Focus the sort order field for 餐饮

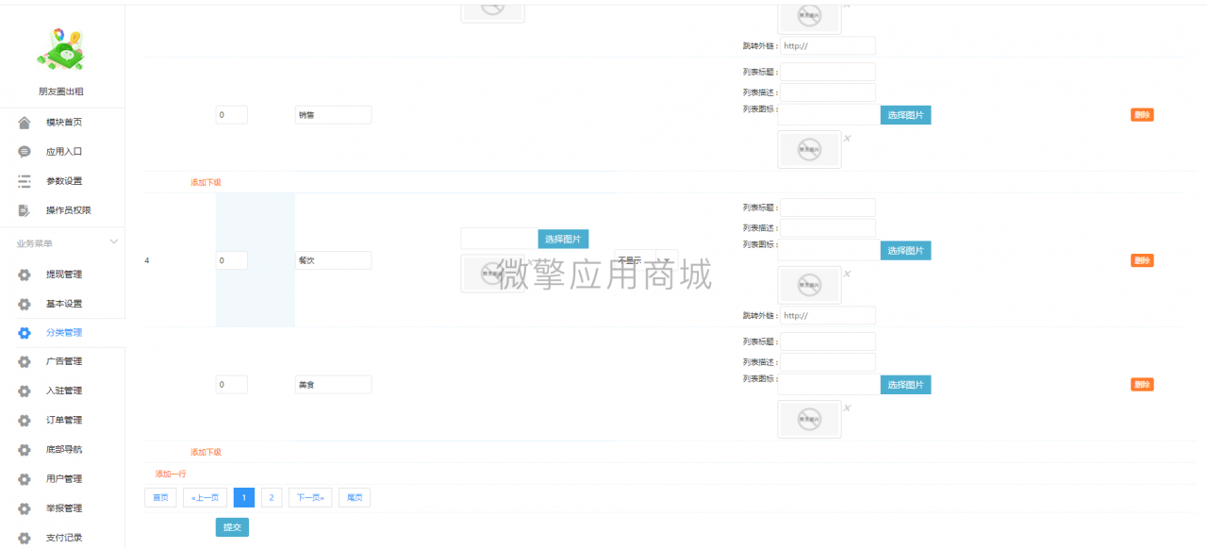[231, 260]
